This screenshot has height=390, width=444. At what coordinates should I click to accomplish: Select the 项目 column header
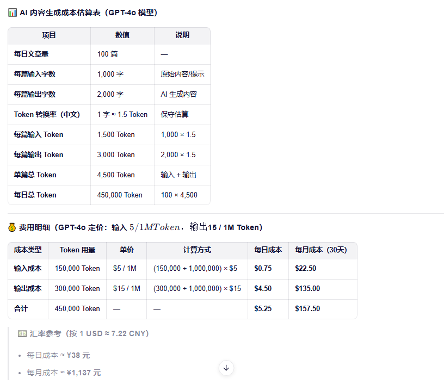click(x=49, y=35)
